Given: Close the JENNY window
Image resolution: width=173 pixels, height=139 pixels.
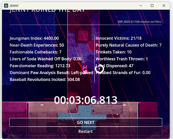Looking at the screenshot, I should click(x=164, y=6).
